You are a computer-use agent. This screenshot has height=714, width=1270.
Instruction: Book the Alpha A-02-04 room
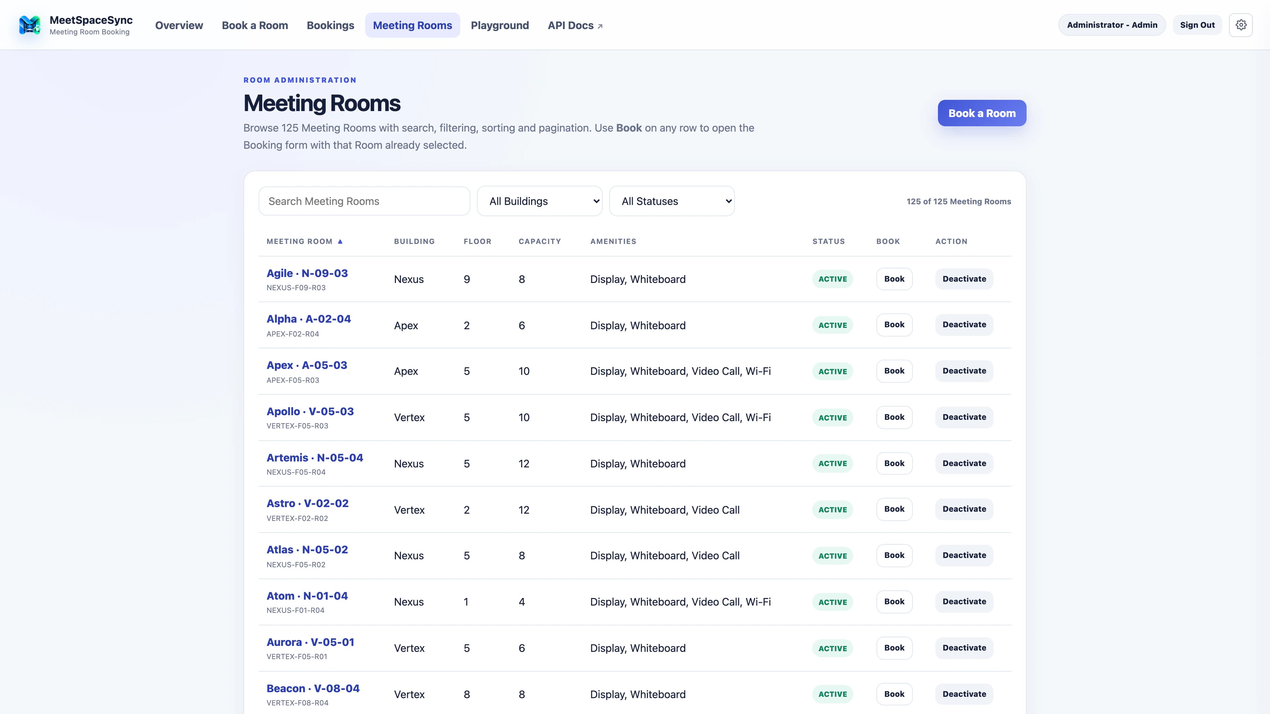click(894, 325)
